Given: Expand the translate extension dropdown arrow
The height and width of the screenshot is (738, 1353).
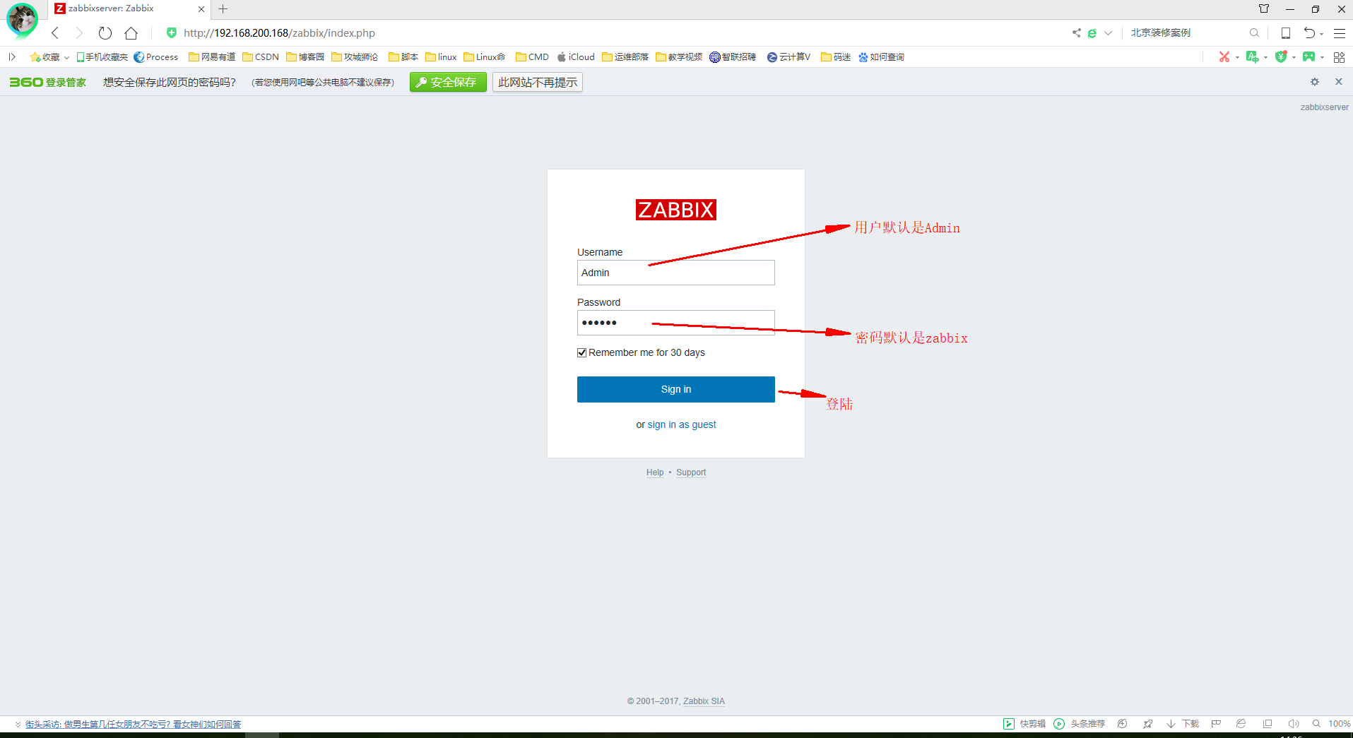Looking at the screenshot, I should [x=1265, y=57].
